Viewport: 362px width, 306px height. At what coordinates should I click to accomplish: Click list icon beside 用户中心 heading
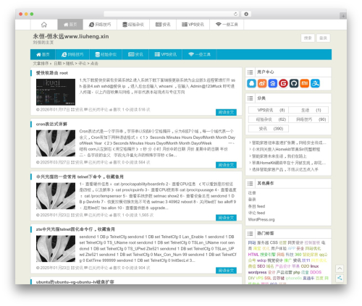tap(251, 72)
